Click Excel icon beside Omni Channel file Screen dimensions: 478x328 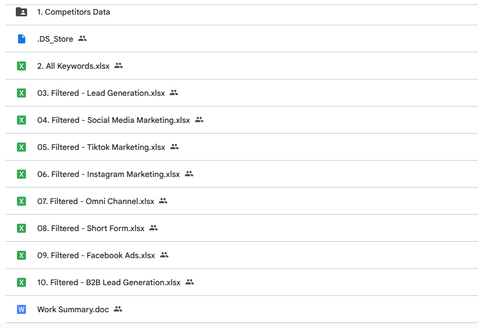pyautogui.click(x=21, y=201)
